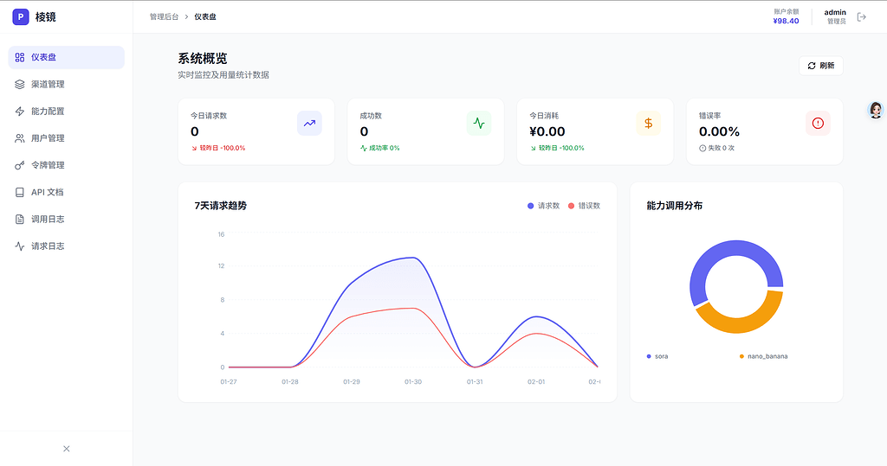The width and height of the screenshot is (887, 466).
Task: Click the dollar icon on 今日消耗 card
Action: 648,123
